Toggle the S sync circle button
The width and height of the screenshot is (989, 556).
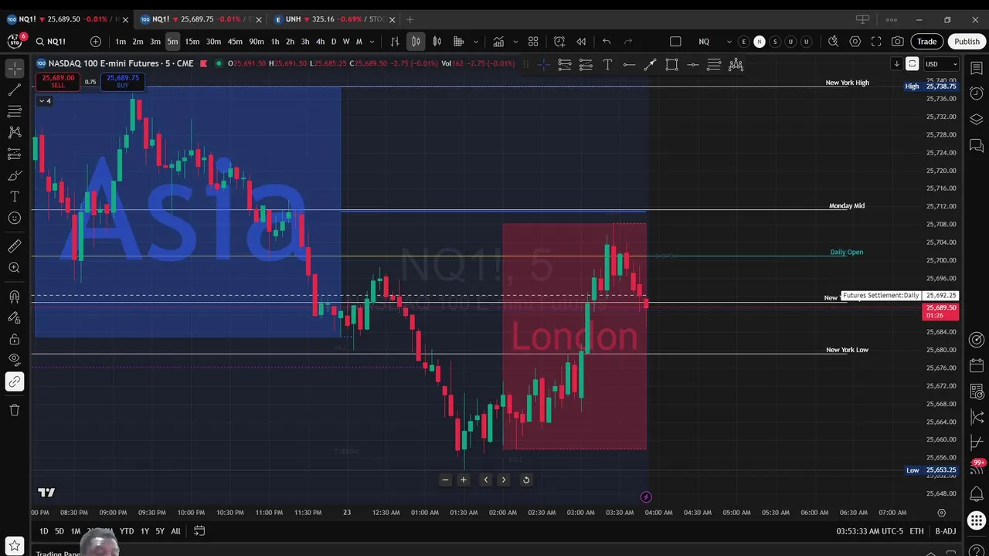pyautogui.click(x=775, y=42)
